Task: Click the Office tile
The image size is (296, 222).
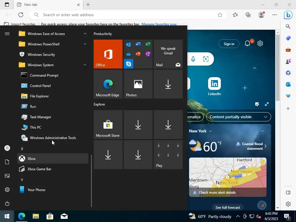Action: point(108,54)
